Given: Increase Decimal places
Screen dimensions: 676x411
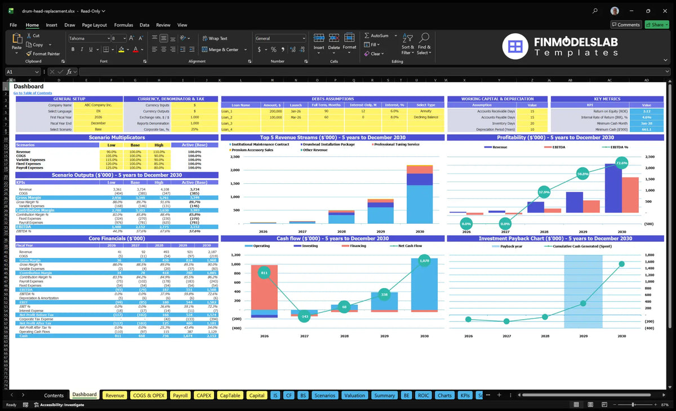Looking at the screenshot, I should [292, 50].
